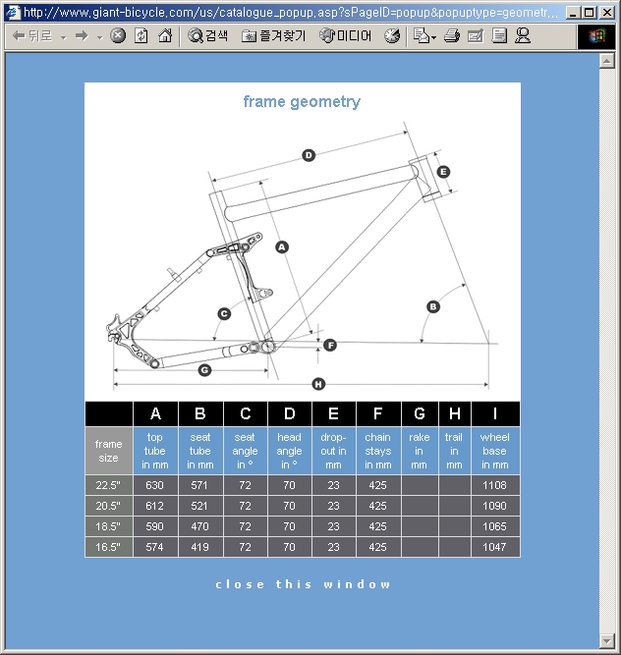Image resolution: width=621 pixels, height=655 pixels.
Task: Open the 즐겨찾기 favorites button
Action: click(x=274, y=36)
